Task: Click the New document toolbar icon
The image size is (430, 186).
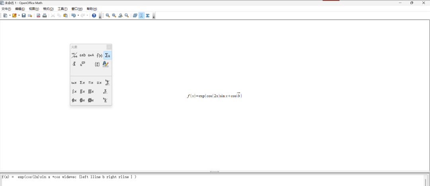Action: [6, 15]
